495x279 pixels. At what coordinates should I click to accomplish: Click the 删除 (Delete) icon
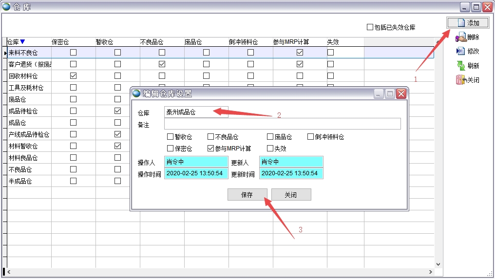(461, 37)
